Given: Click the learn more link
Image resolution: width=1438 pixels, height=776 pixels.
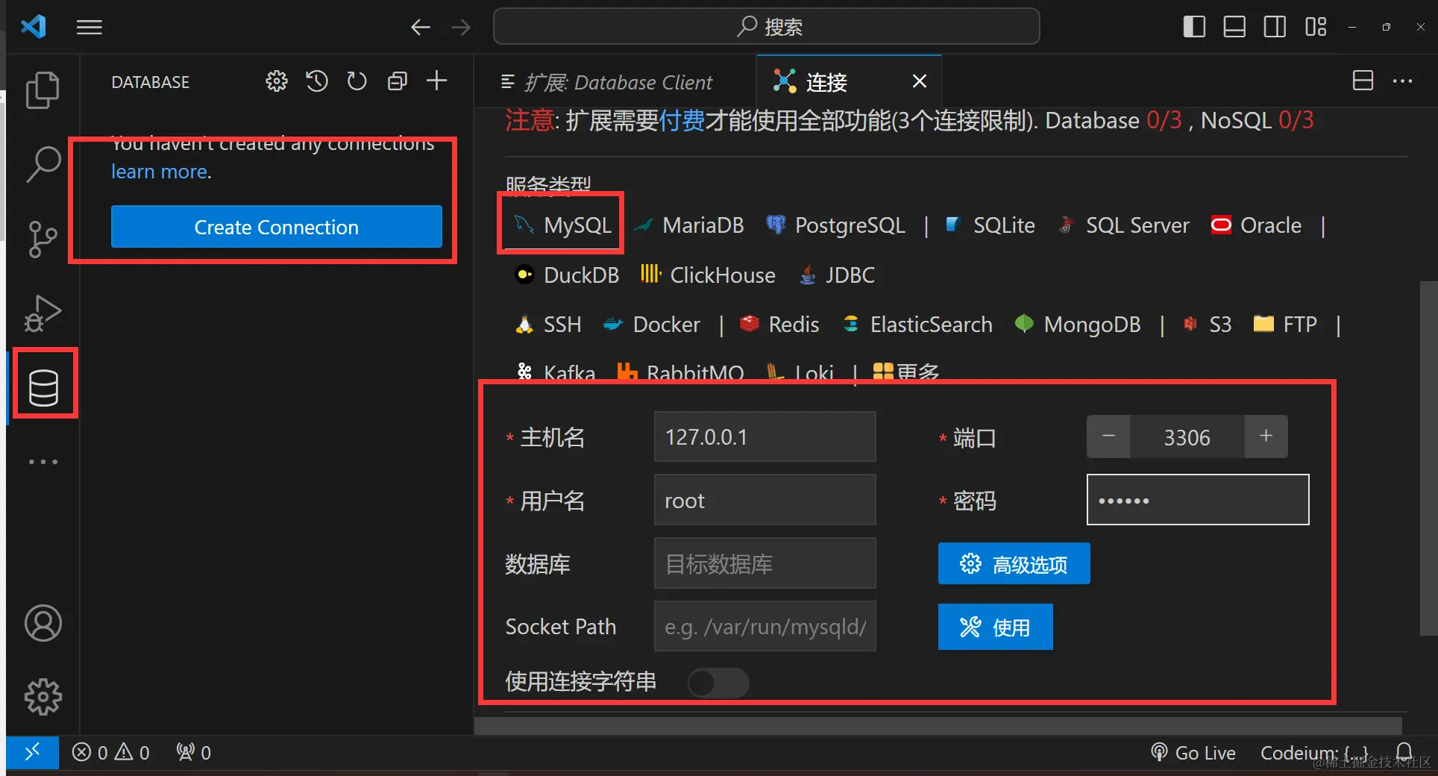Looking at the screenshot, I should [160, 172].
